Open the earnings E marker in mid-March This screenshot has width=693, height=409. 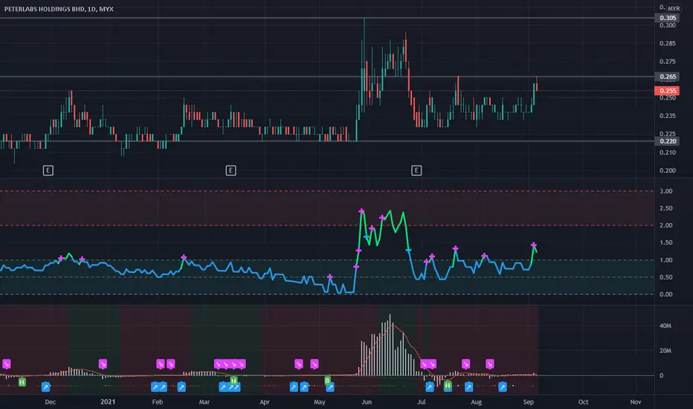(231, 170)
